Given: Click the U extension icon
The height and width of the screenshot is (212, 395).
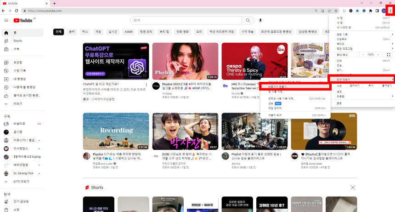Looking at the screenshot, I should tap(344, 11).
